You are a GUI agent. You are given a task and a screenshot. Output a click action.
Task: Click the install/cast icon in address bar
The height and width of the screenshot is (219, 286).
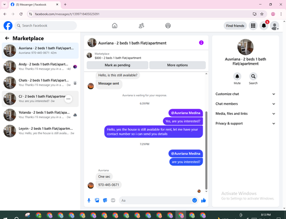pos(255,14)
